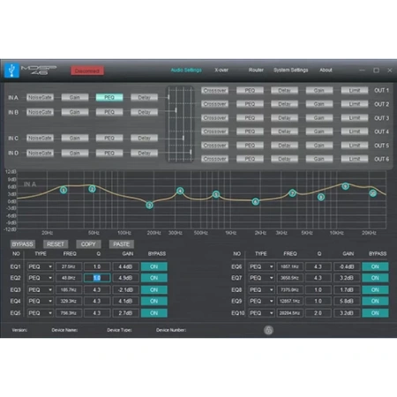Select EQ node 3 on the graph
This screenshot has width=397, height=397.
click(x=149, y=205)
